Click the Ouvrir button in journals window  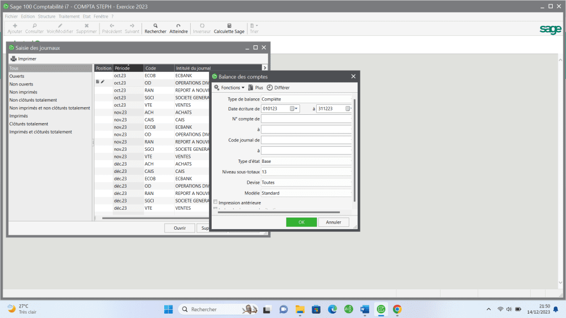(180, 228)
